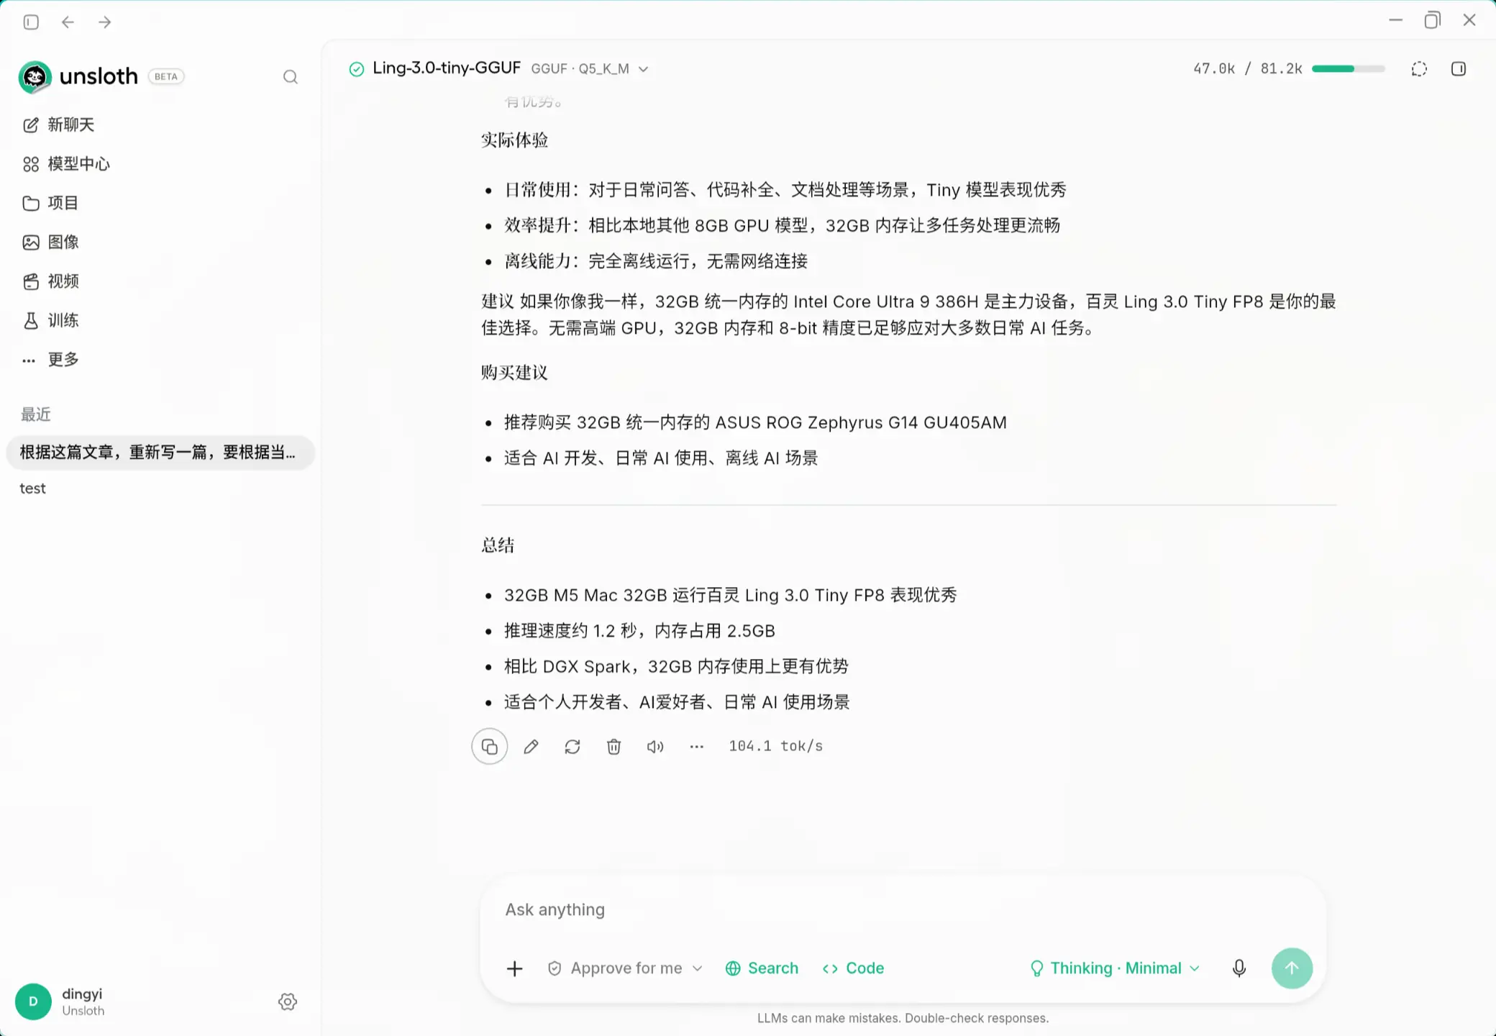Minimize the unsloth window
Screen dimensions: 1496x1036
coord(1395,21)
